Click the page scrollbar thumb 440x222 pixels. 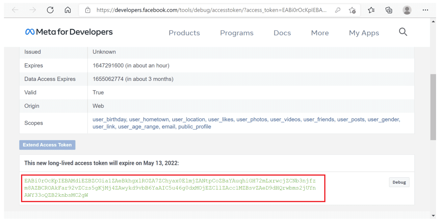433,107
